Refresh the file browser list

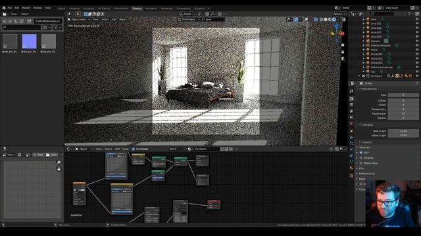point(22,21)
